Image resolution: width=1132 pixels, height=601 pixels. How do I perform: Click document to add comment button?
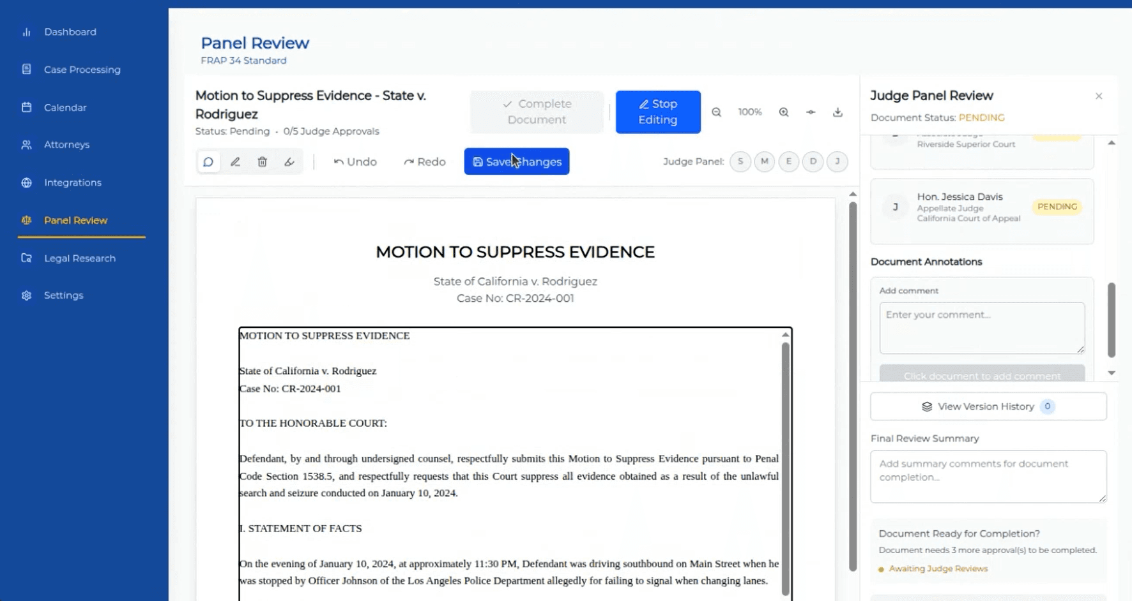(982, 374)
